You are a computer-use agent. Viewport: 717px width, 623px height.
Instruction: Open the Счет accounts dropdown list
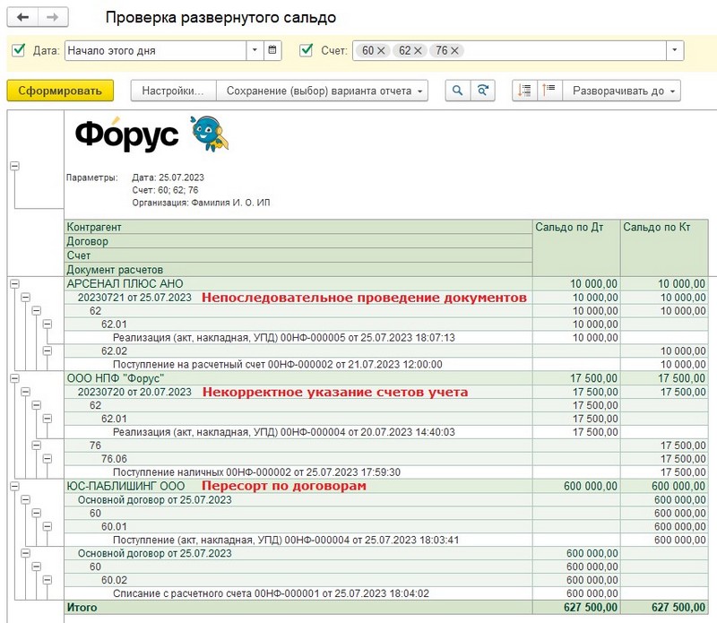[x=674, y=51]
